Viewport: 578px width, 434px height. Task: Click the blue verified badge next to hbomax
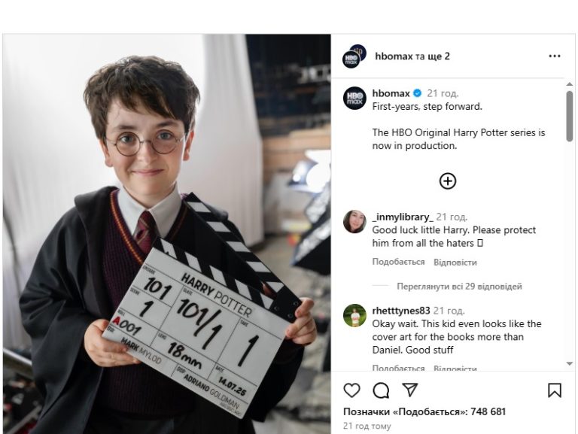417,93
